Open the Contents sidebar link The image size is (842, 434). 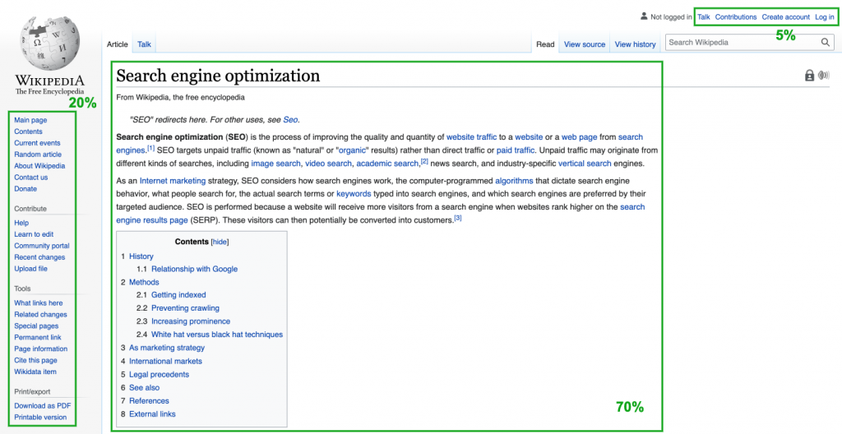pos(28,131)
